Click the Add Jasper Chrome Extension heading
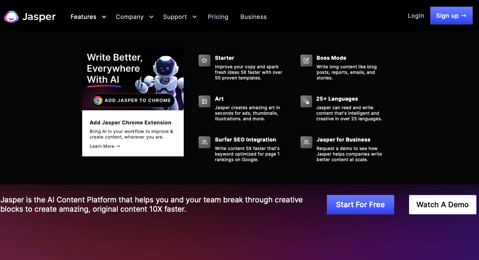The image size is (479, 260). pos(131,123)
